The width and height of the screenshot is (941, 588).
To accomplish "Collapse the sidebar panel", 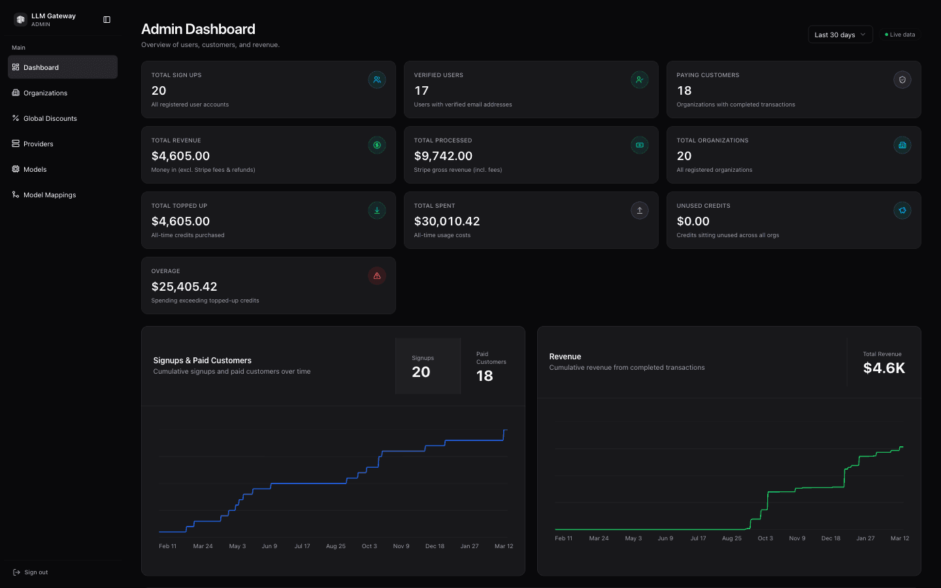I will (x=107, y=20).
